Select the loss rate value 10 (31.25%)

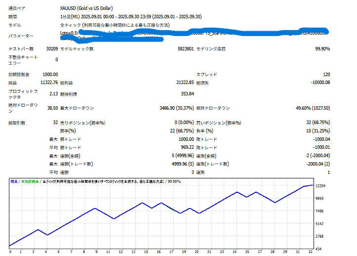[318, 131]
